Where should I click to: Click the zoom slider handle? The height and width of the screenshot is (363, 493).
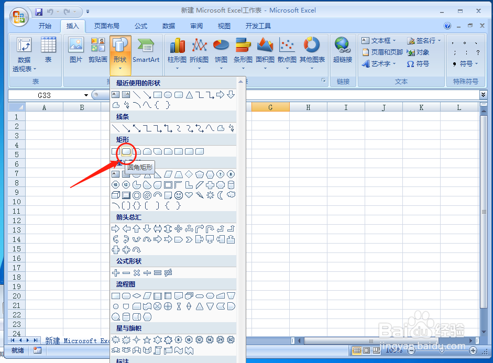(442, 350)
